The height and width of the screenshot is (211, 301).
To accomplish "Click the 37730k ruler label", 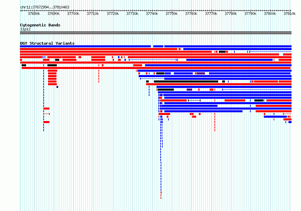I will click(x=132, y=14).
